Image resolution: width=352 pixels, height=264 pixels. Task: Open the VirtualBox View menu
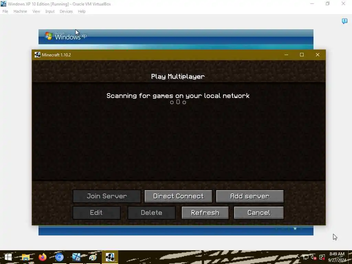36,11
